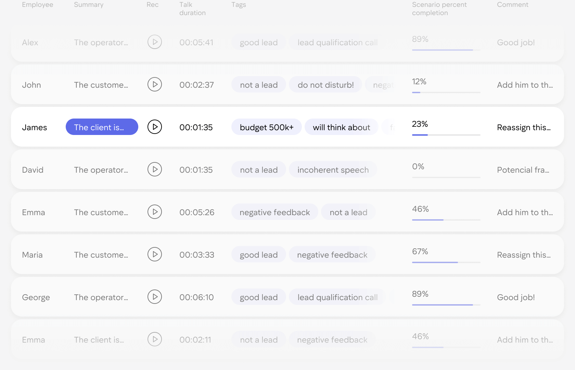Click talk duration 00:03:33
The image size is (575, 370).
[197, 255]
